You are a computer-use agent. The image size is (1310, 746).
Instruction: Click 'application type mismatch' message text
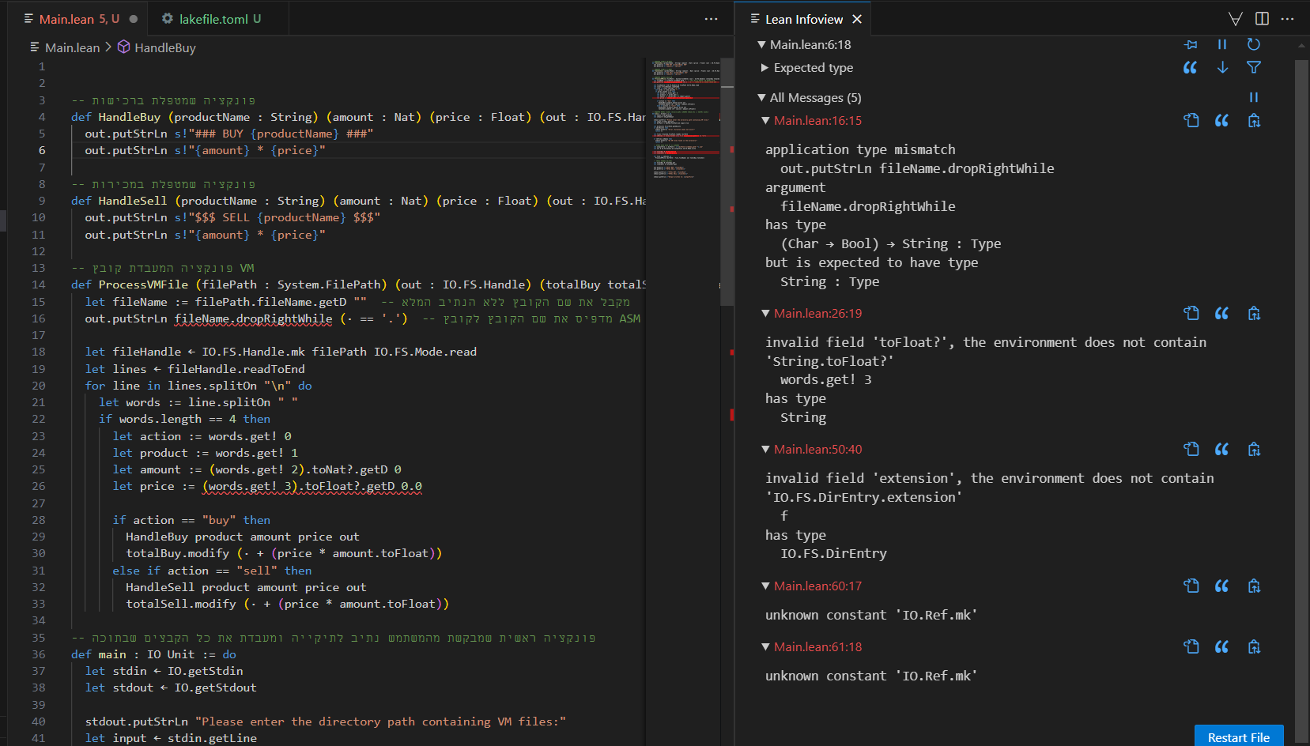click(x=860, y=149)
